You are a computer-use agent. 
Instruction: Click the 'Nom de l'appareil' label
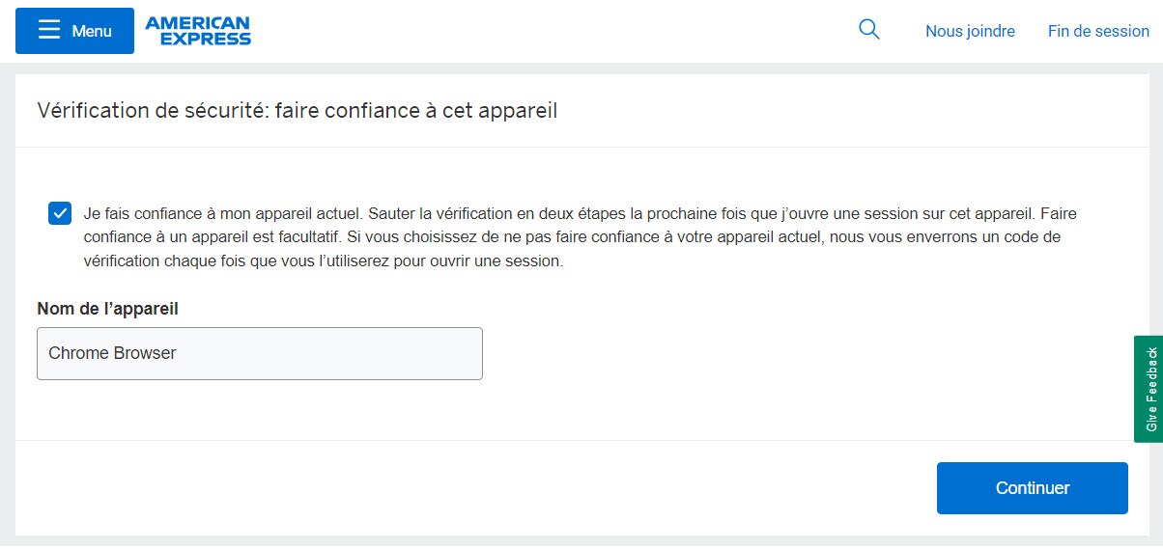point(108,309)
